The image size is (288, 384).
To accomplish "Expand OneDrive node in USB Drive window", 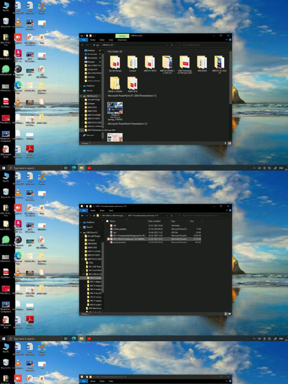I will click(81, 86).
